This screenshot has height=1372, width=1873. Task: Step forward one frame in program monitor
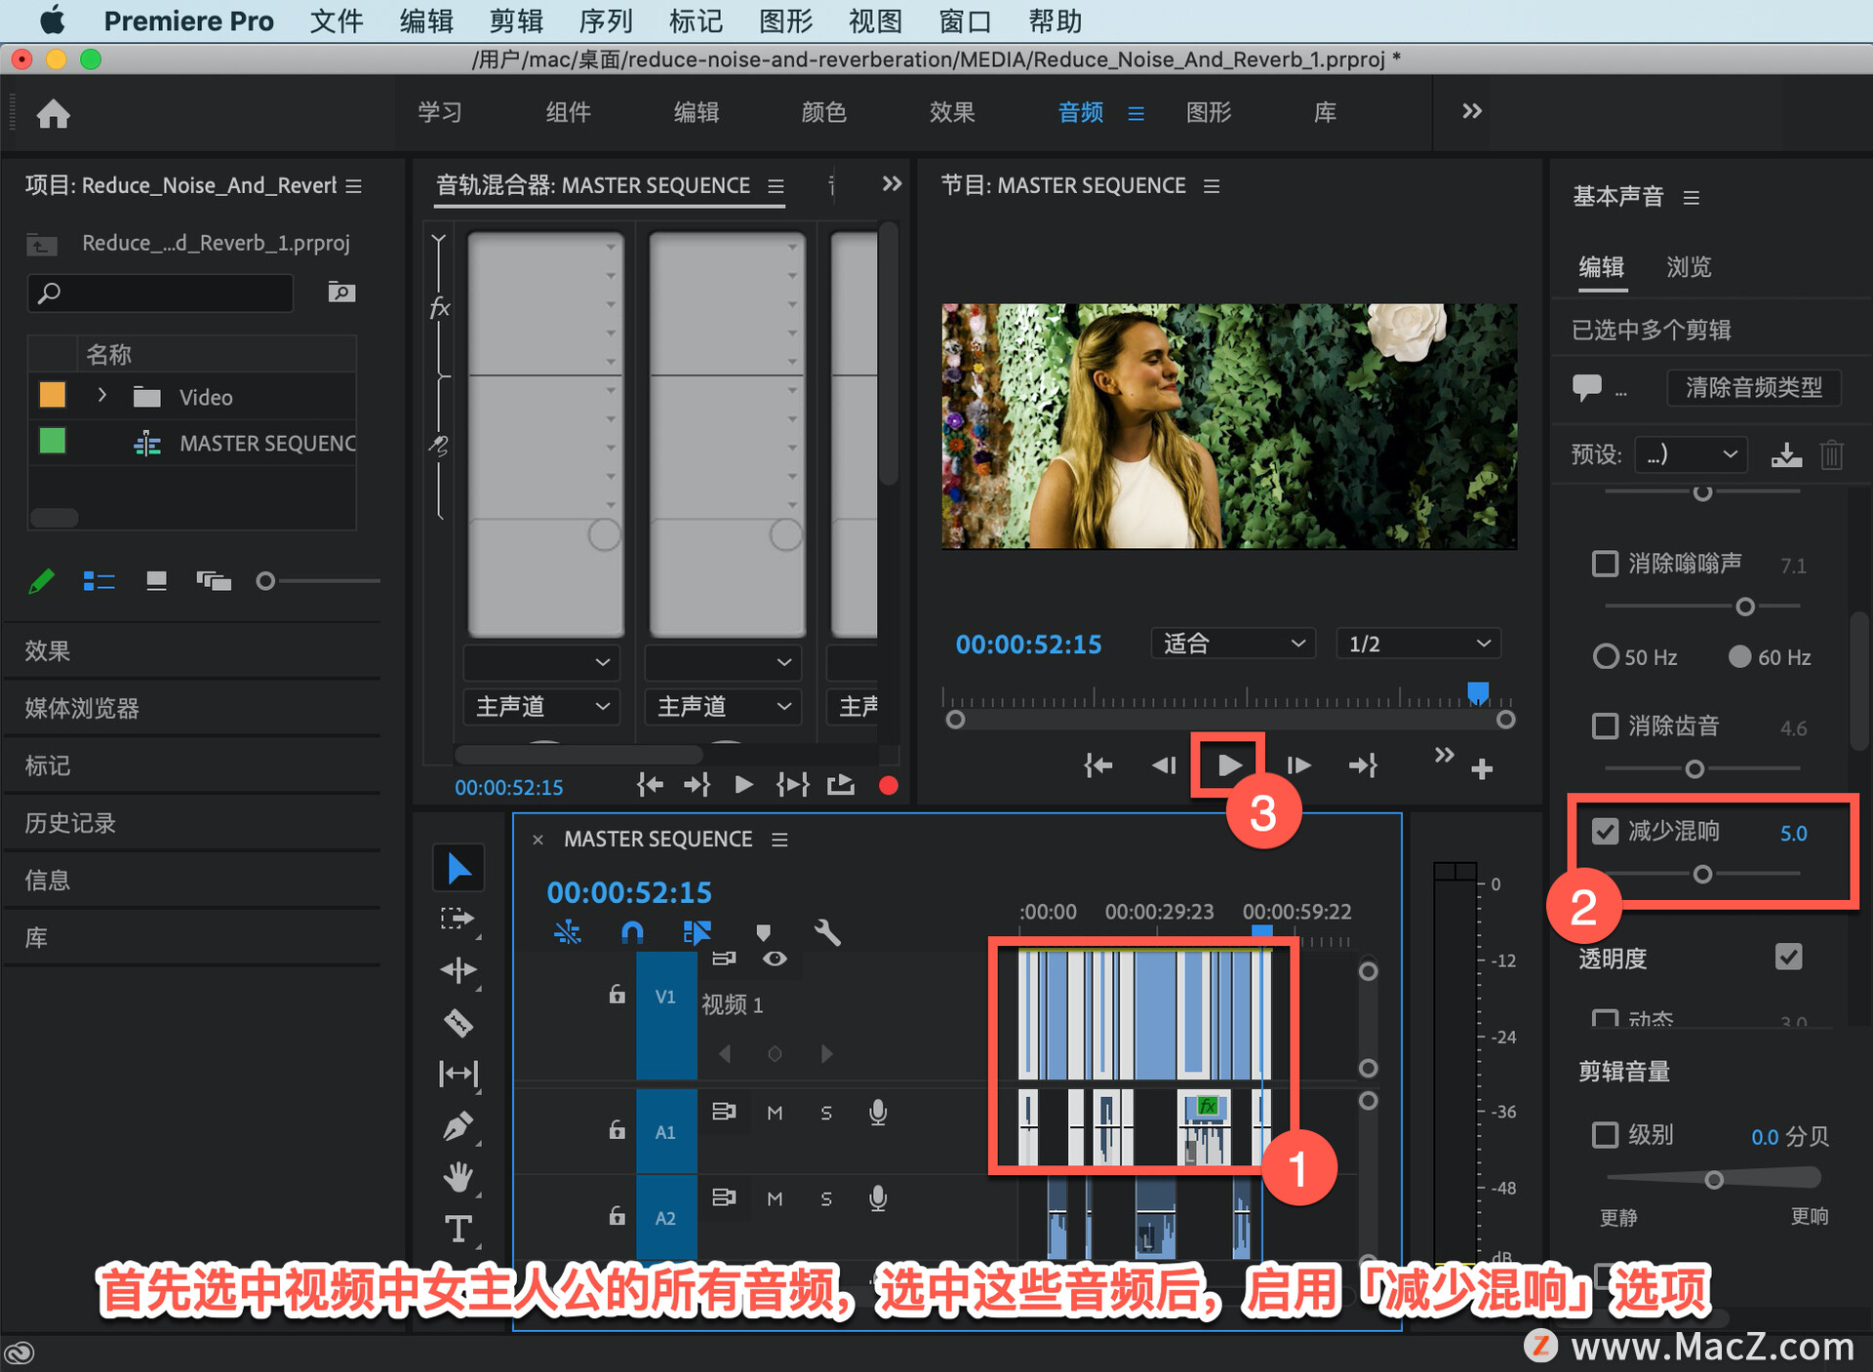pos(1297,765)
